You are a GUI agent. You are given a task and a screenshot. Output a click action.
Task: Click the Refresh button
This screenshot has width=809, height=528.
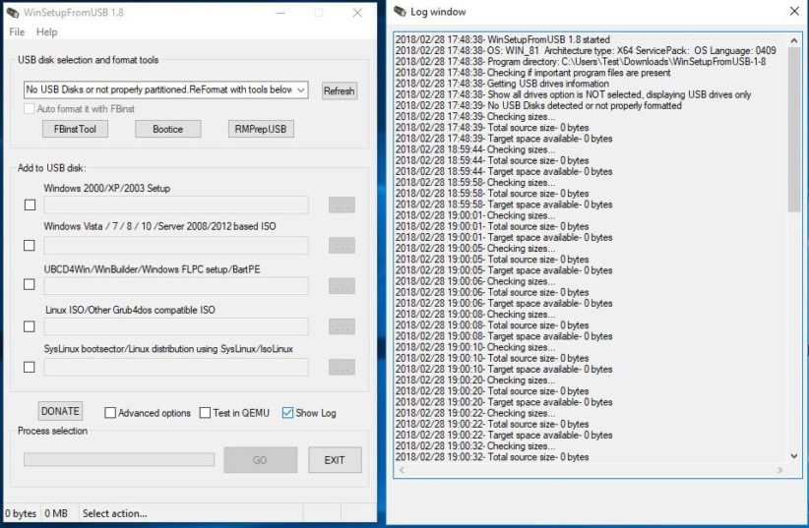coord(339,90)
